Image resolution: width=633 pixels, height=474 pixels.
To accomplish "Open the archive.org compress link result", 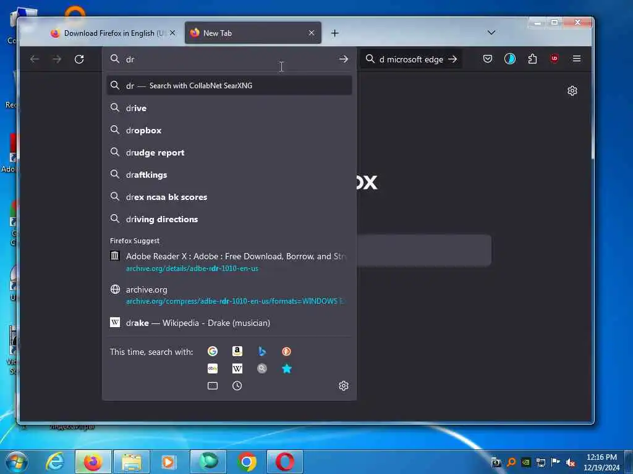I will click(x=229, y=295).
